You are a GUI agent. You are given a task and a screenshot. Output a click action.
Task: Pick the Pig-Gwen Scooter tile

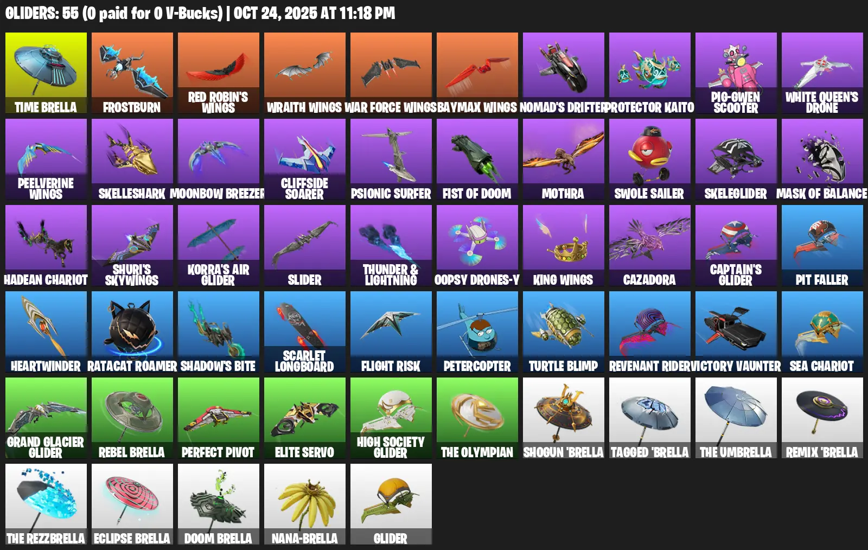click(x=736, y=73)
